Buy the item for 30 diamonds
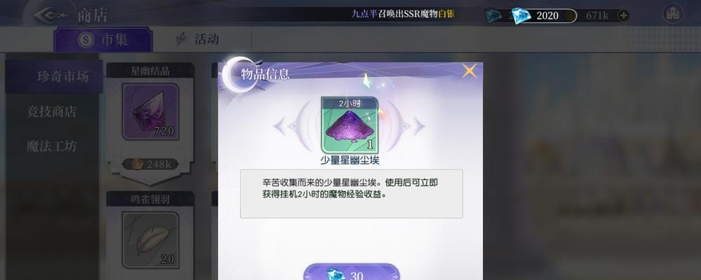 pos(351,273)
